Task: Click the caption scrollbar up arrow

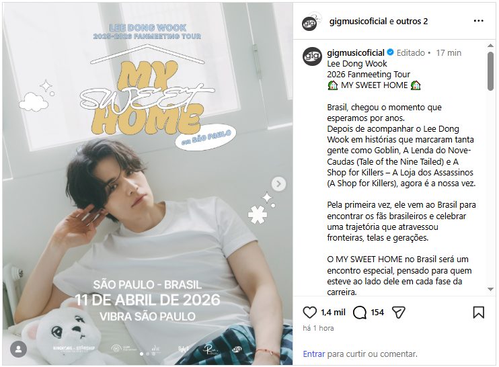Action: pos(490,46)
